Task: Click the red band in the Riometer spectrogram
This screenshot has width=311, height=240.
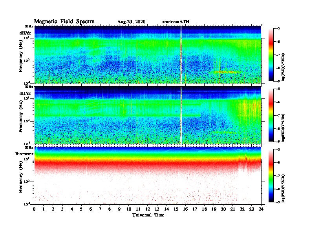Action: [148, 164]
